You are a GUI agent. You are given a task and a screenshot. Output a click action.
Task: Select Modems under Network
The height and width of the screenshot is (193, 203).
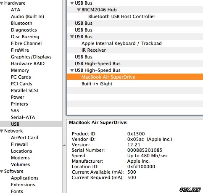(20, 158)
